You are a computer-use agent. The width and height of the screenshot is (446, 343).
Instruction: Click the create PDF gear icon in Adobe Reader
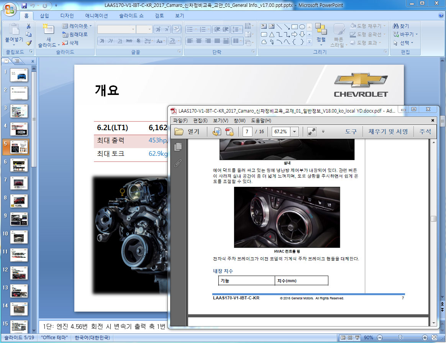click(x=230, y=132)
